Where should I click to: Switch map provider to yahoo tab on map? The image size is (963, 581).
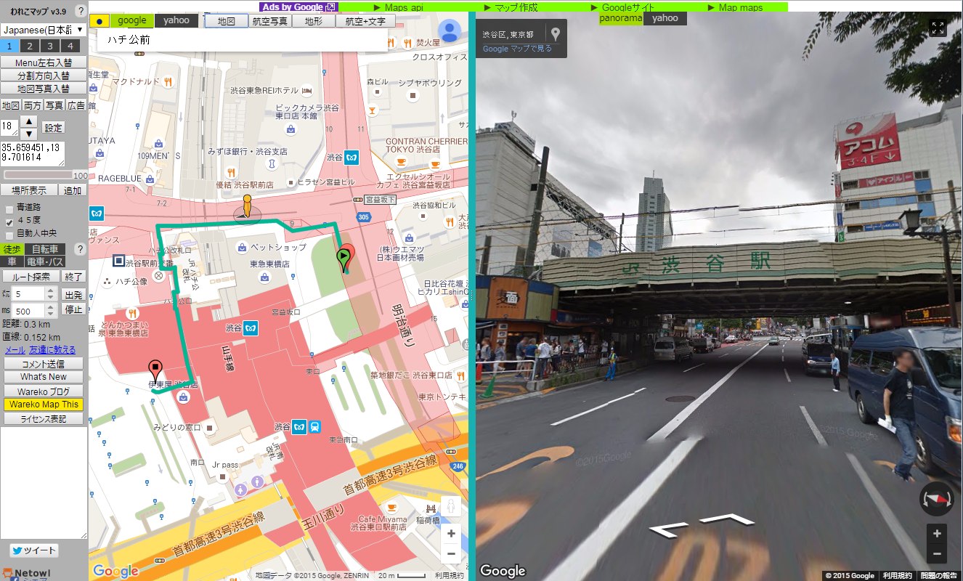tap(176, 21)
